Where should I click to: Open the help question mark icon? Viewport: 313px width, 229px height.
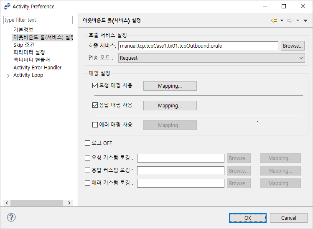(11, 218)
